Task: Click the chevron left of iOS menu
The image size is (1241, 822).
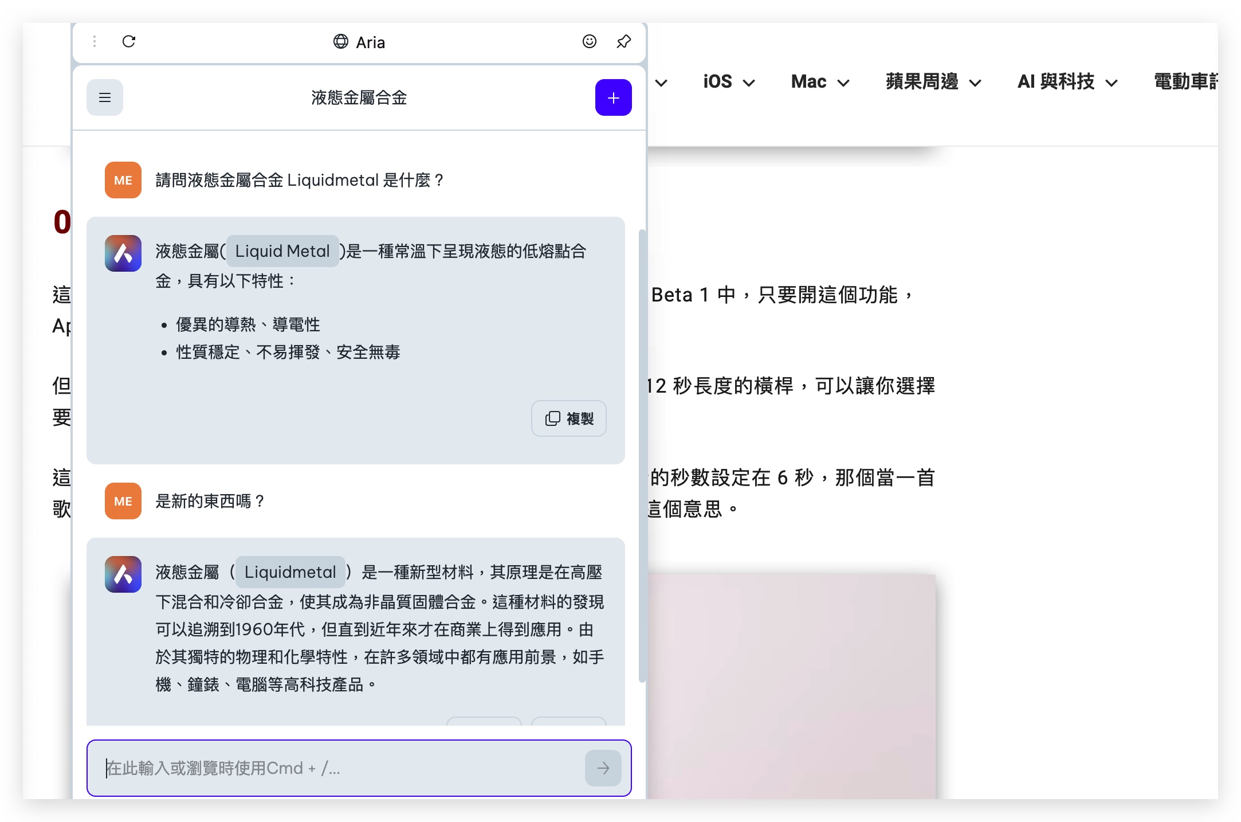Action: [661, 83]
